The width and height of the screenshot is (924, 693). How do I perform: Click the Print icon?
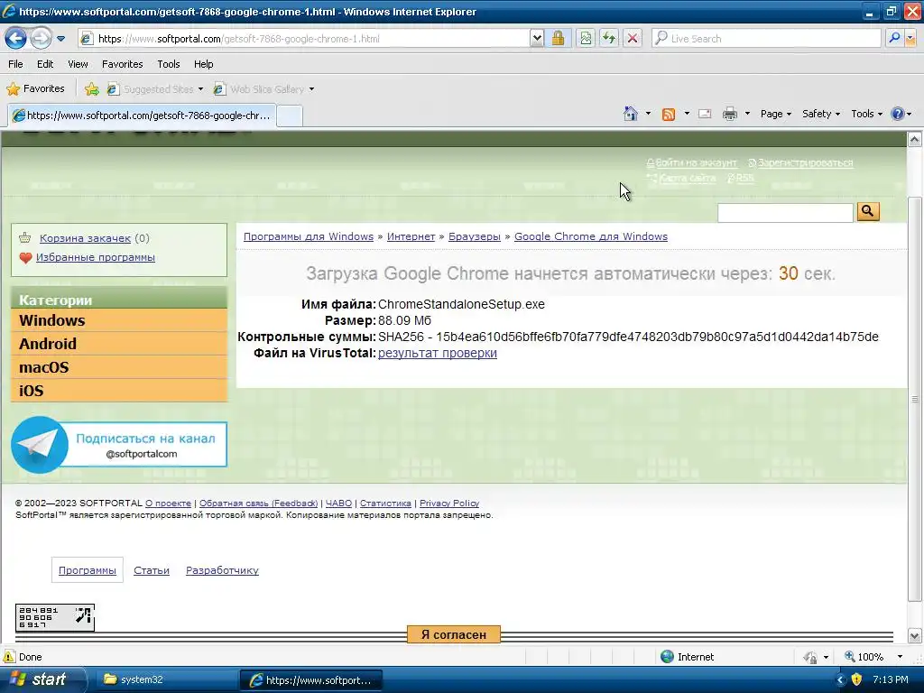point(729,114)
